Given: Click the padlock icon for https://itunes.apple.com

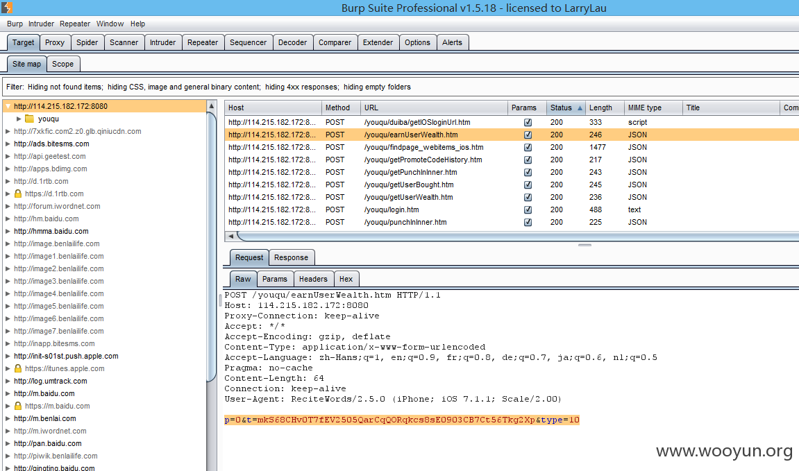Looking at the screenshot, I should click(18, 368).
